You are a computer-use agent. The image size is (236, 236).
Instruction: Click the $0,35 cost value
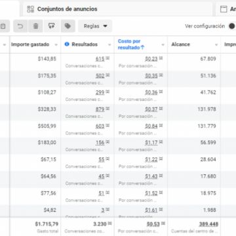pyautogui.click(x=151, y=76)
